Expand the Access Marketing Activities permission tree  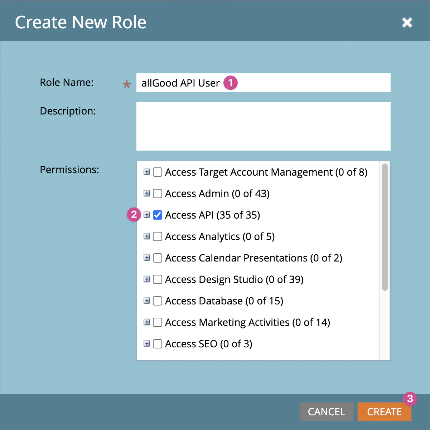click(147, 322)
